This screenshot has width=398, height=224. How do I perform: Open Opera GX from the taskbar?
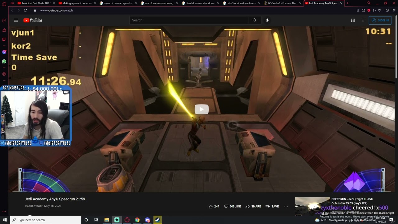[x=127, y=220]
